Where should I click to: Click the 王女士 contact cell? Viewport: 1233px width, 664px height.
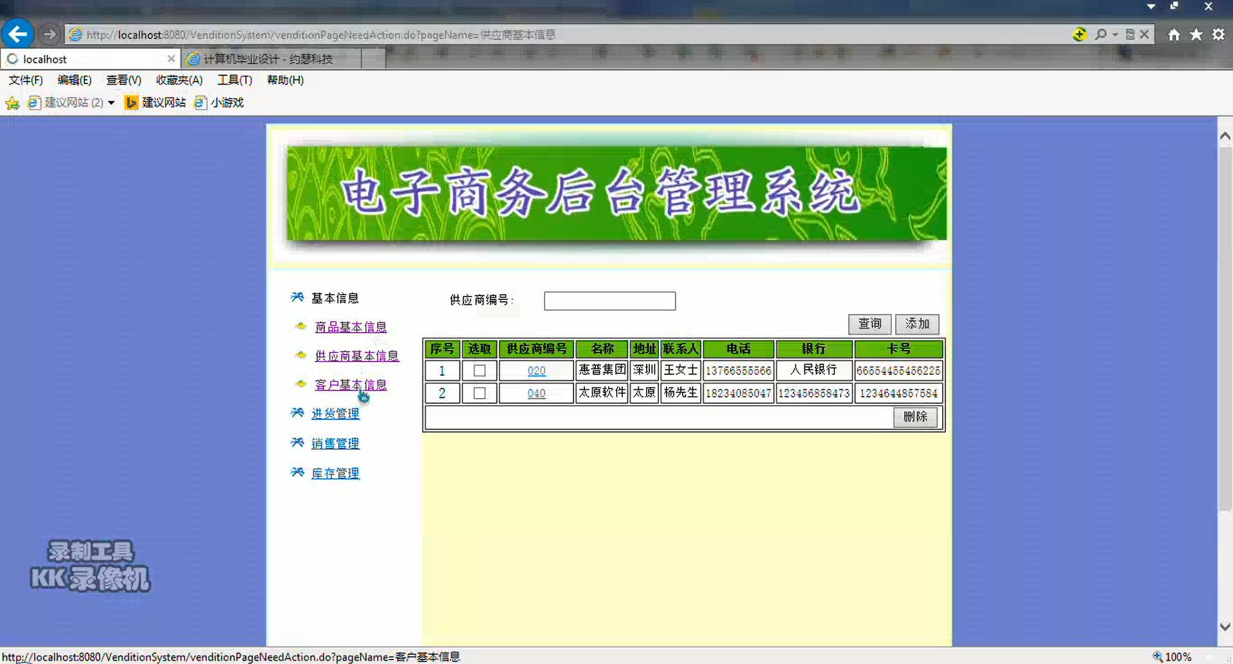(x=681, y=370)
